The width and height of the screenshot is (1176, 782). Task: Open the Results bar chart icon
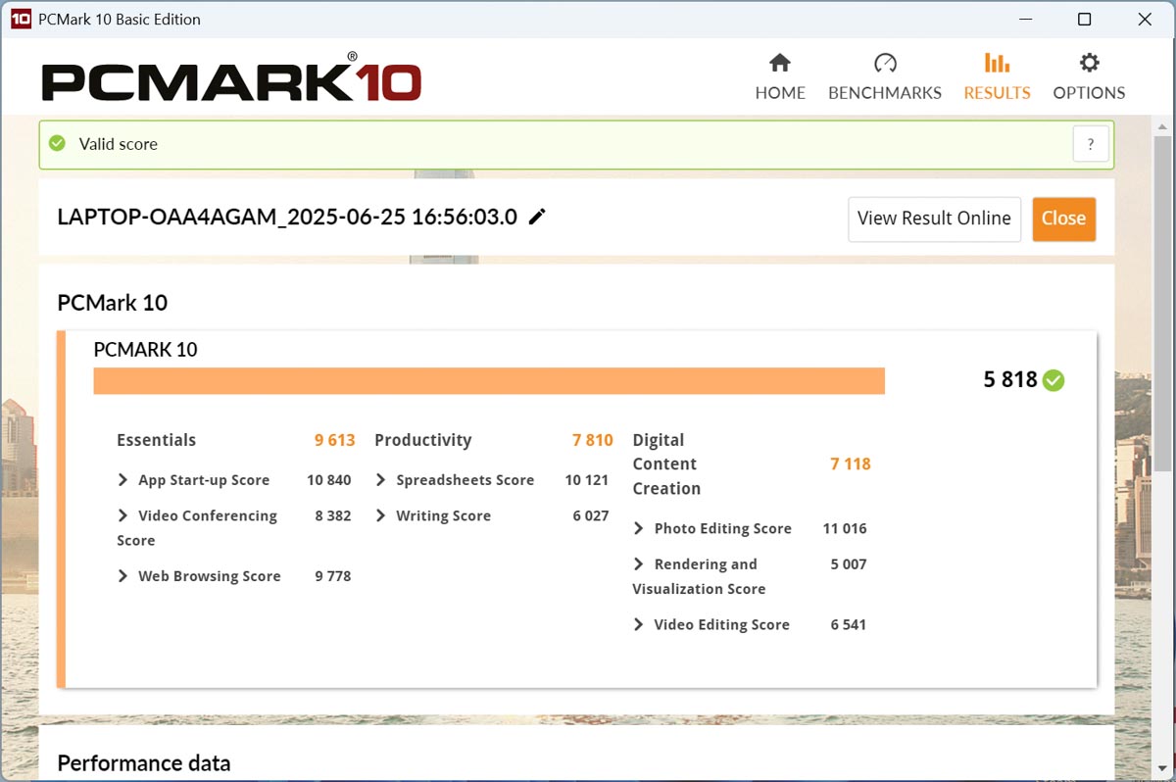[997, 63]
